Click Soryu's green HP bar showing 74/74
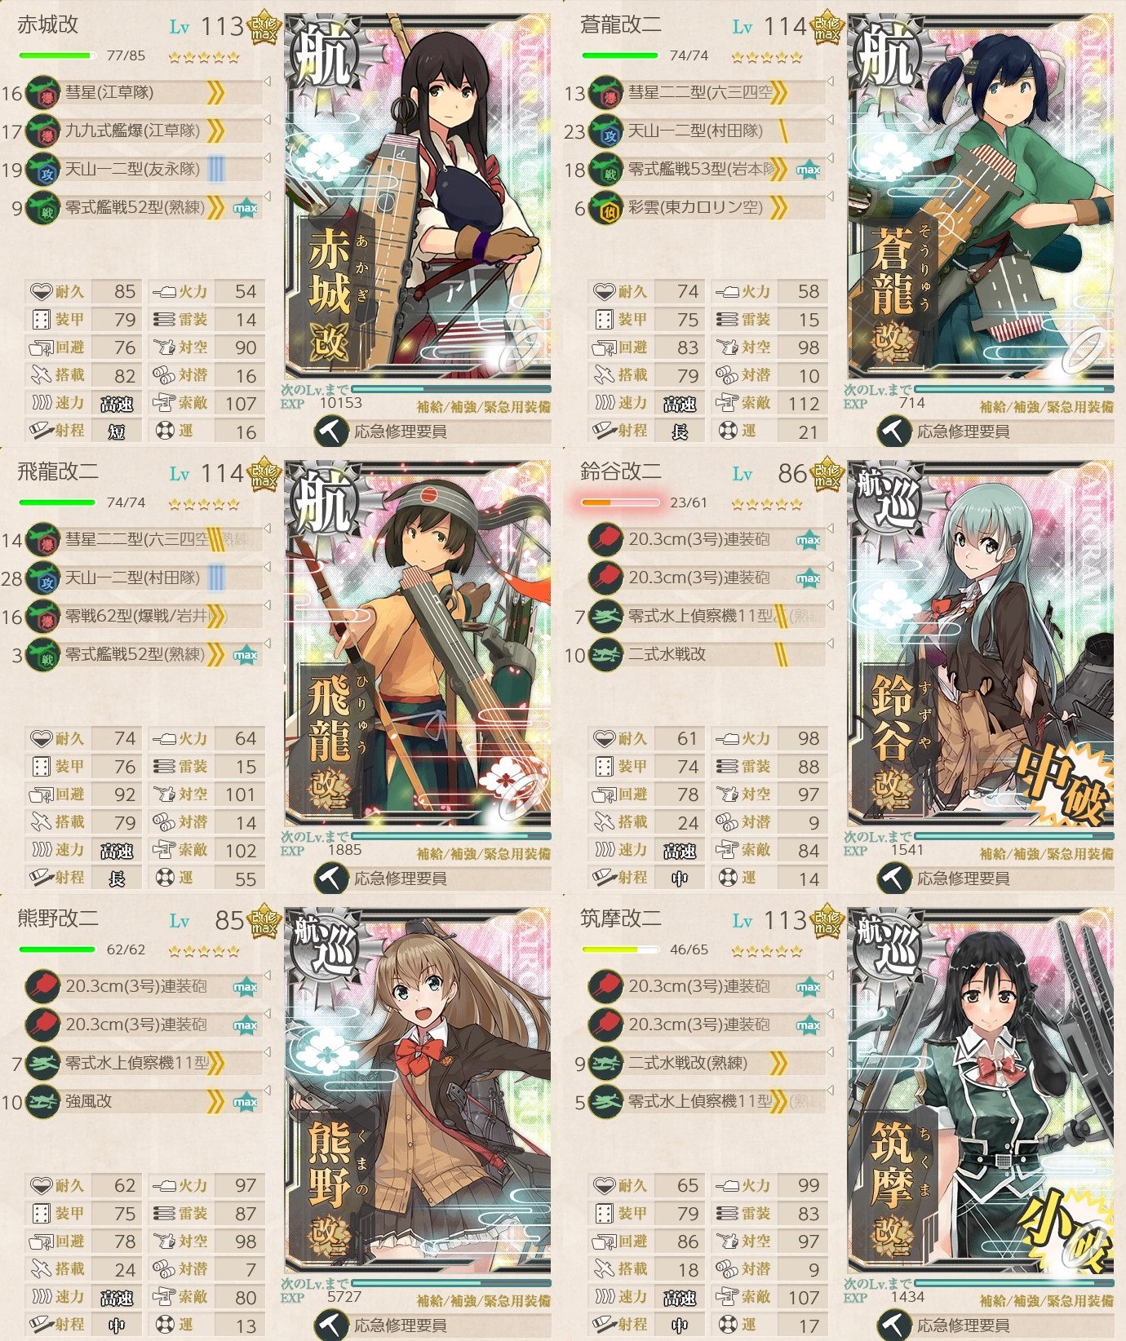The image size is (1126, 1341). (x=620, y=56)
